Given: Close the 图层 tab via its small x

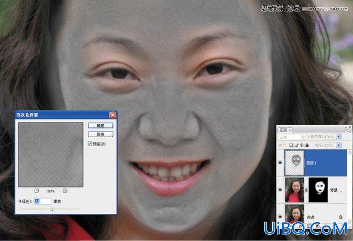Looking at the screenshot, I should (290, 130).
